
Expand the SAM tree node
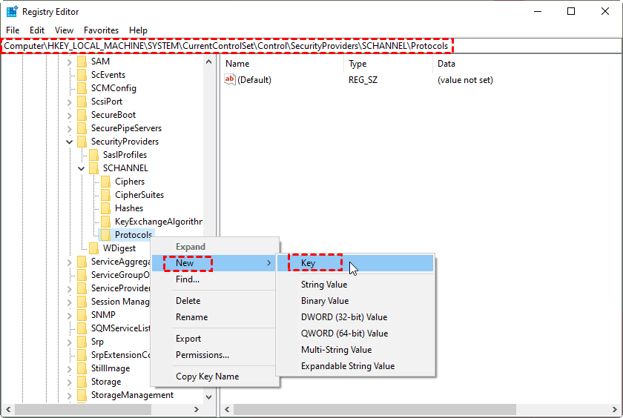[70, 62]
